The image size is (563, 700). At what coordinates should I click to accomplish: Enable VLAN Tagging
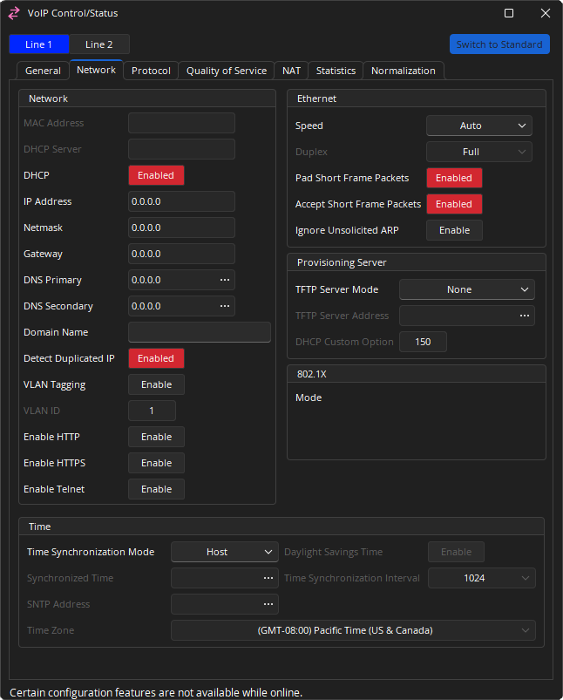coord(156,384)
